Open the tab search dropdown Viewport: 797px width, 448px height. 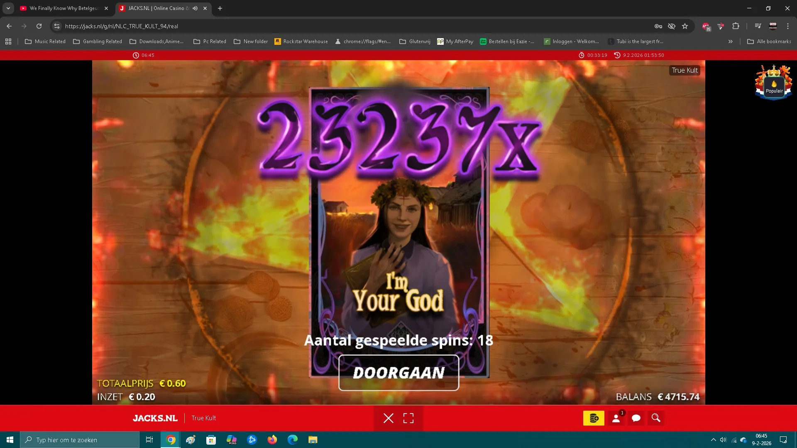[8, 8]
